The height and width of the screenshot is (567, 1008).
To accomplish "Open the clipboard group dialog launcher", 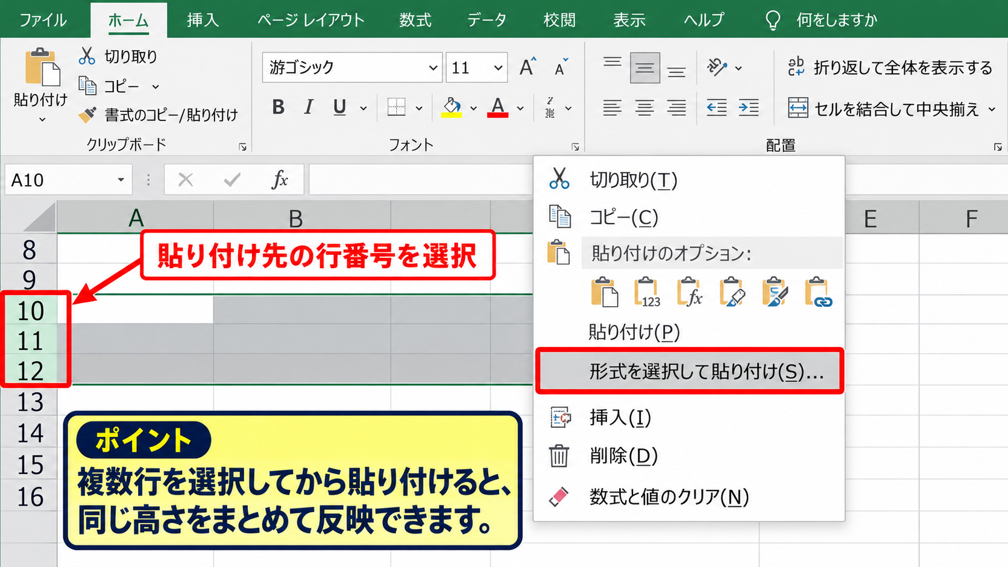I will click(x=242, y=146).
